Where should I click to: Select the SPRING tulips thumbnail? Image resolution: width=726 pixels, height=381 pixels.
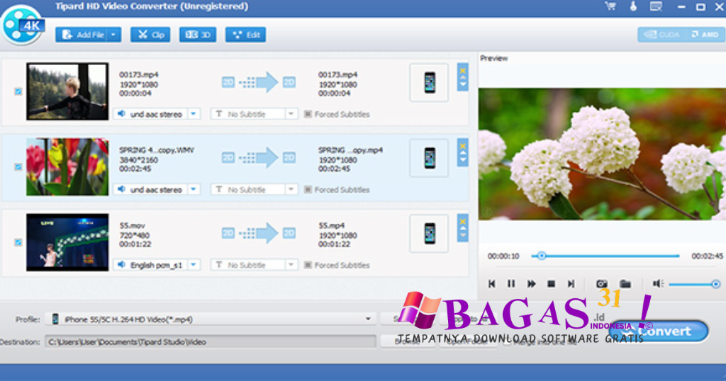pos(67,167)
